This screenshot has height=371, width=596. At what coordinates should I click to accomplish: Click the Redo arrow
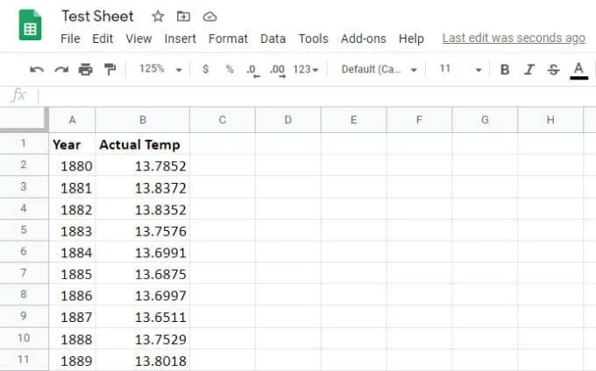coord(61,69)
